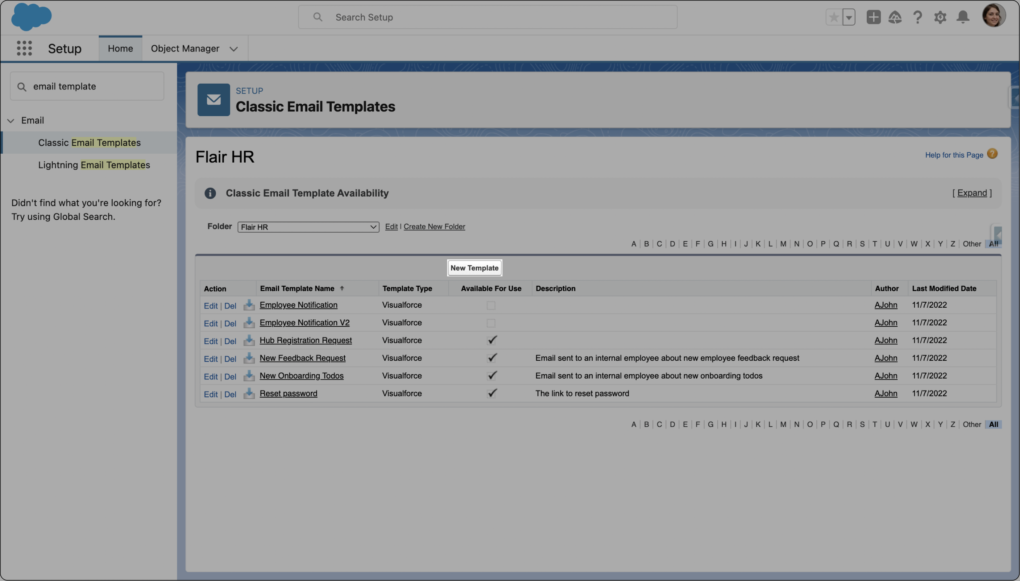Select Lightning Email Templates in sidebar

(x=94, y=165)
